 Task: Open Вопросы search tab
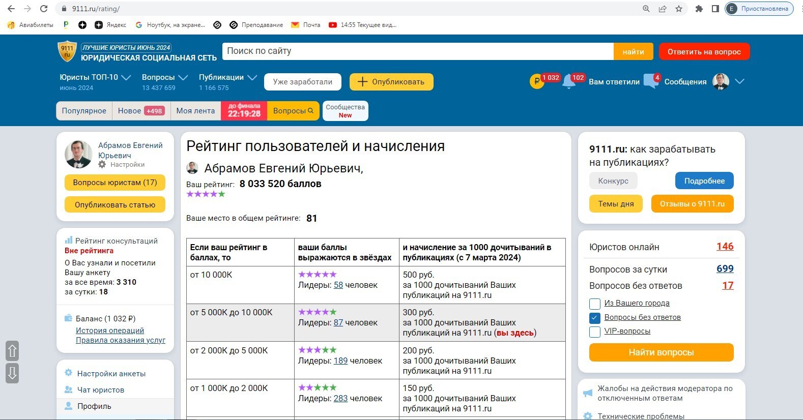click(293, 111)
